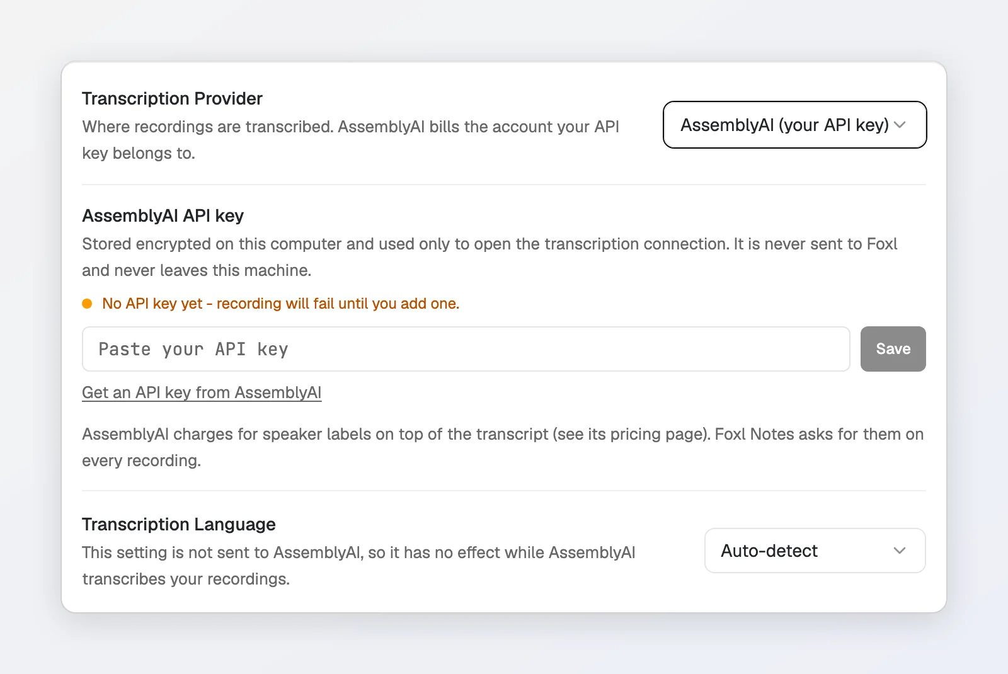This screenshot has height=674, width=1008.
Task: Open the Get an API key from AssemblyAI link
Action: (x=202, y=392)
